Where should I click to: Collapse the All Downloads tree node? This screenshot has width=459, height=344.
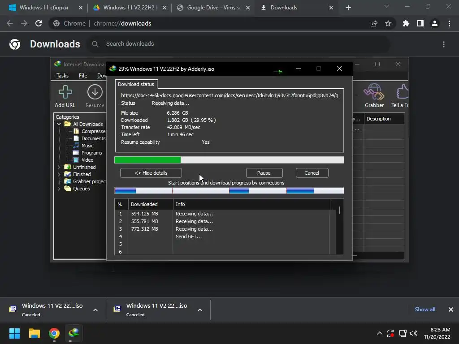[59, 124]
